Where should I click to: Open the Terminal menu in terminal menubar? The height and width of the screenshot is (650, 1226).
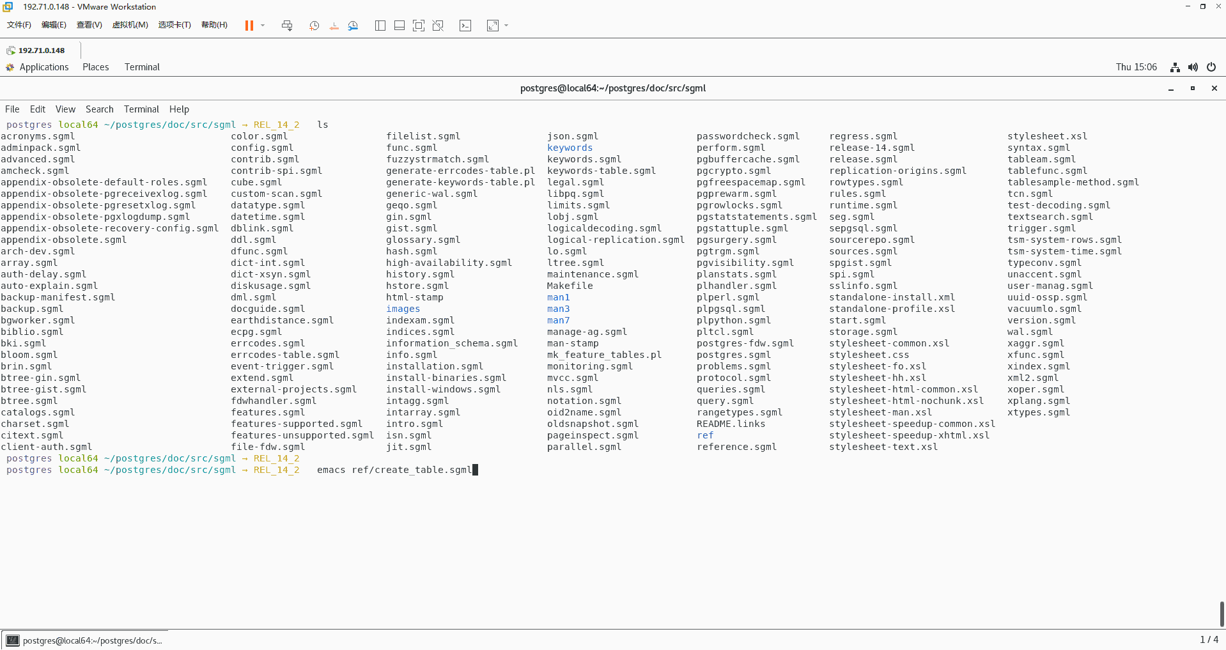[141, 109]
